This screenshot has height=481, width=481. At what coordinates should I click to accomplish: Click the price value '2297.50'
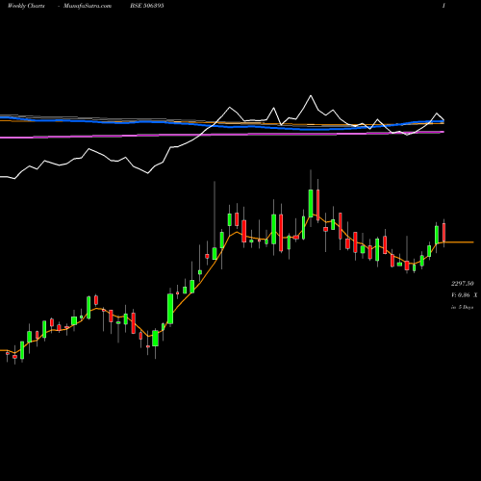click(462, 284)
